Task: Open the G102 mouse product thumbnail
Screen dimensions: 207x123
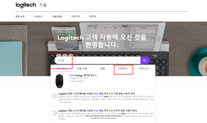Action: (59, 81)
